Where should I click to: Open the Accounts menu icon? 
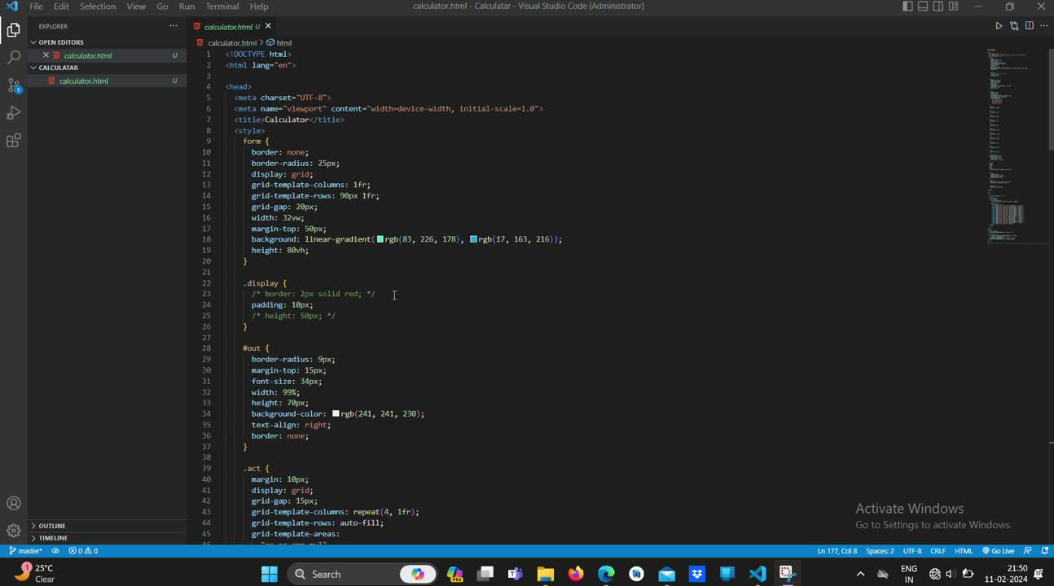(x=14, y=503)
